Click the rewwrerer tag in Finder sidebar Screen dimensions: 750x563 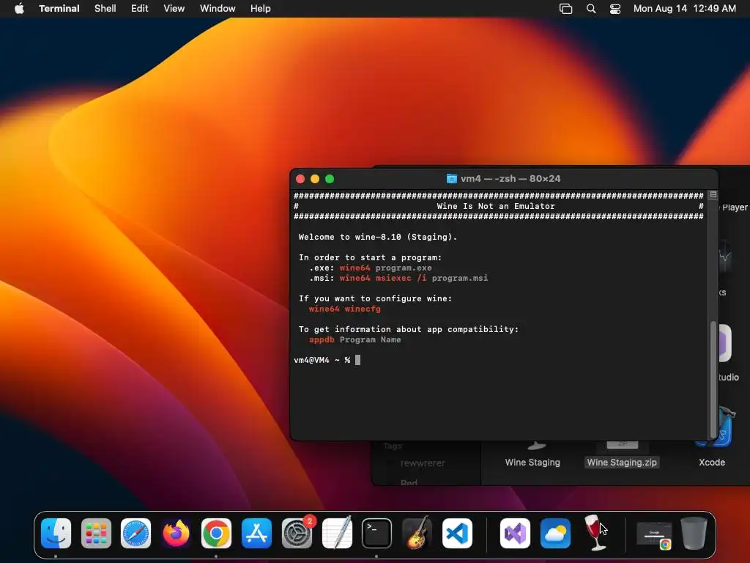click(x=423, y=463)
